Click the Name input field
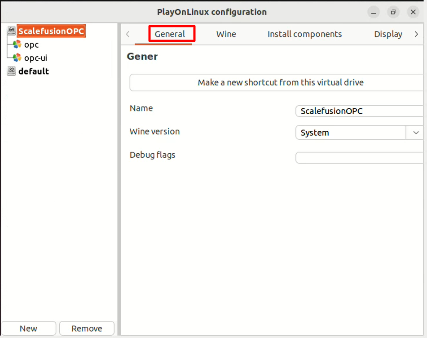The image size is (427, 338). 360,111
